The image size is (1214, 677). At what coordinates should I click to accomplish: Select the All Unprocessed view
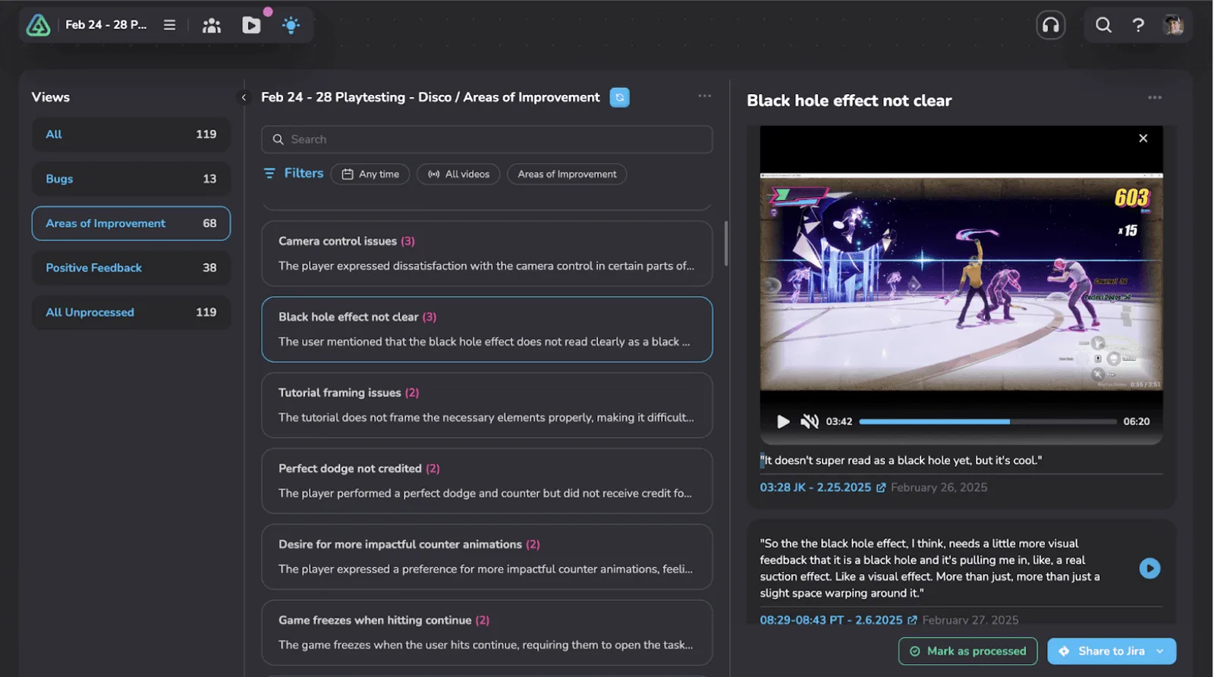pos(131,312)
